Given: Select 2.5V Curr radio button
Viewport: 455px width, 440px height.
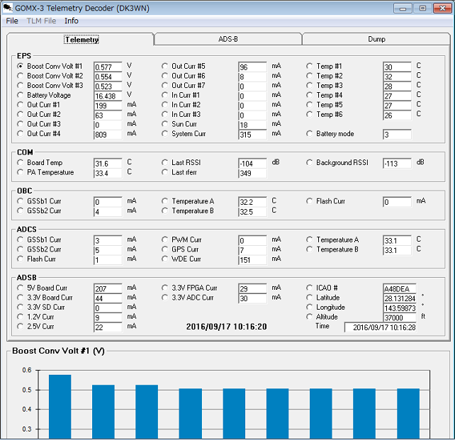Looking at the screenshot, I should [x=20, y=327].
